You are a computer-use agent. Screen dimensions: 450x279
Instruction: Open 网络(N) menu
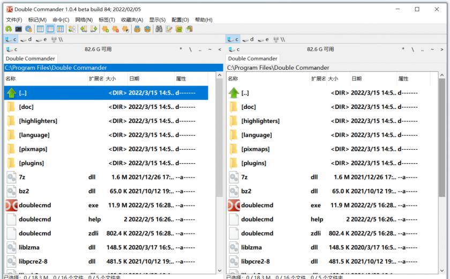tap(84, 20)
